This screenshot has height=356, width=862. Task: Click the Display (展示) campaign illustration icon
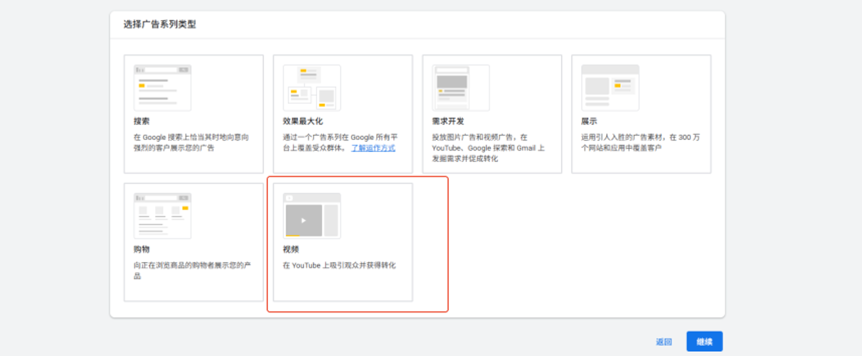610,88
